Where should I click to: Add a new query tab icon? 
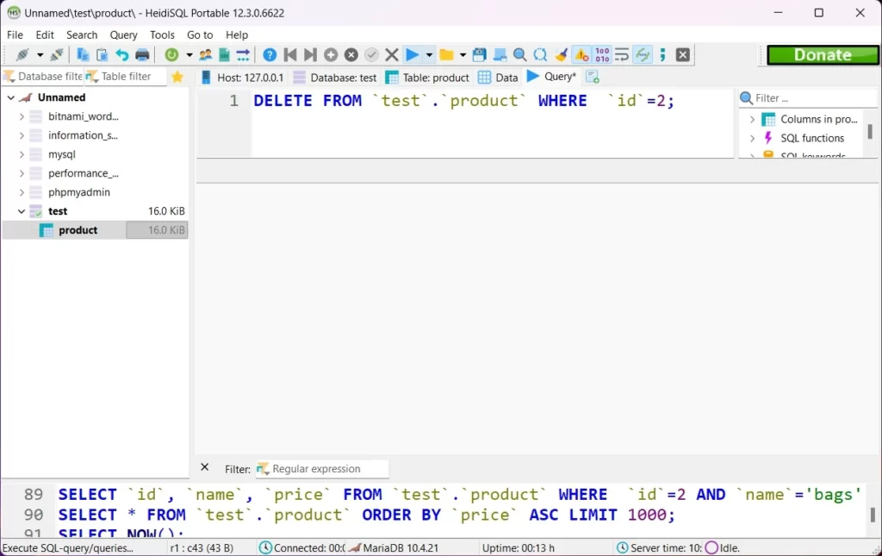pyautogui.click(x=593, y=77)
